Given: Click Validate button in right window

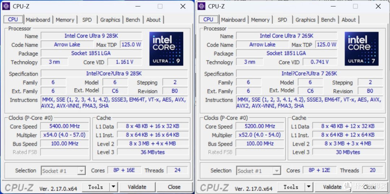Looking at the screenshot, I should click(332, 187).
